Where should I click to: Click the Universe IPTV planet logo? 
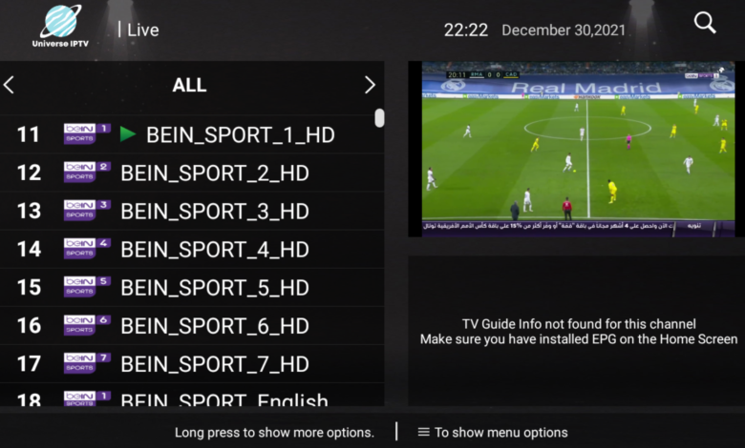pyautogui.click(x=60, y=26)
